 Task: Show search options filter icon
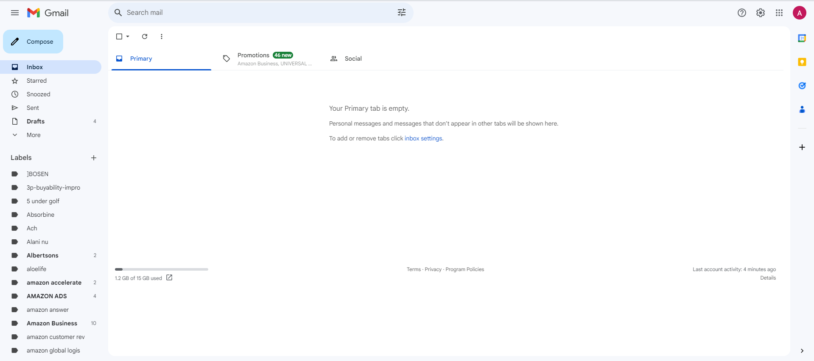(x=402, y=13)
